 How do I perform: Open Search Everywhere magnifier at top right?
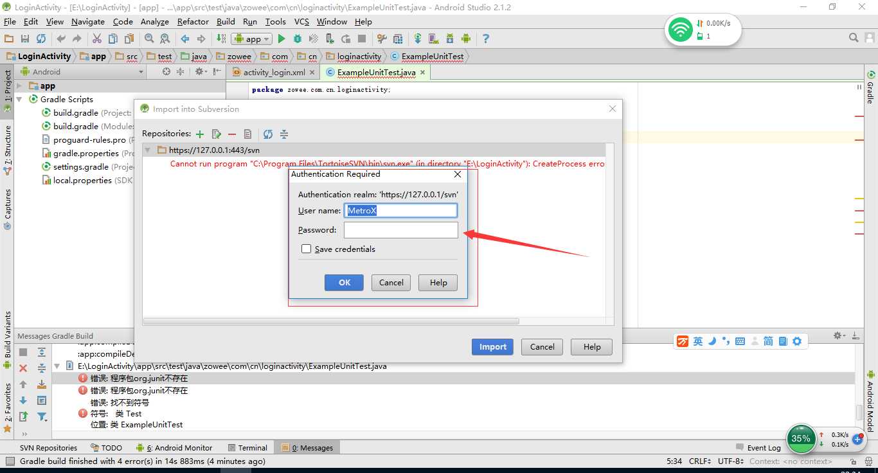(x=854, y=38)
